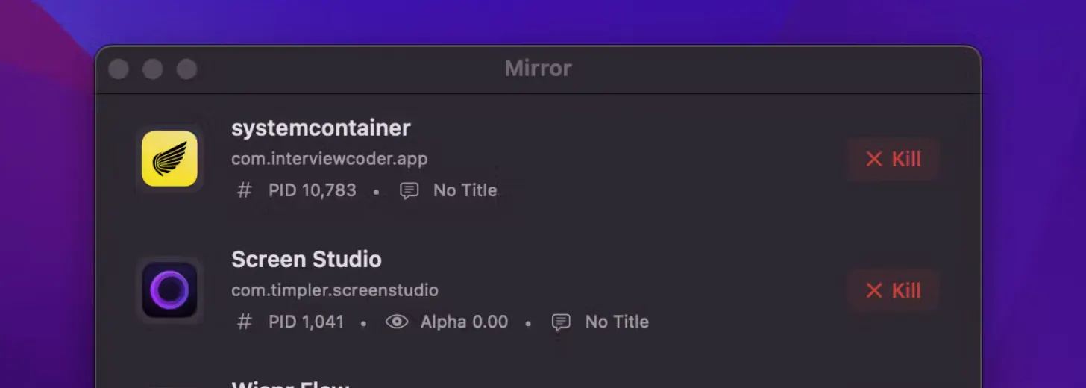The image size is (1086, 388).
Task: Click the eye icon next to Alpha 0.00
Action: (x=396, y=322)
